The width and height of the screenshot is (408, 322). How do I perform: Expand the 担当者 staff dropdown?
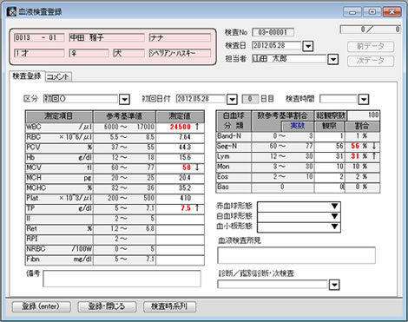point(333,59)
